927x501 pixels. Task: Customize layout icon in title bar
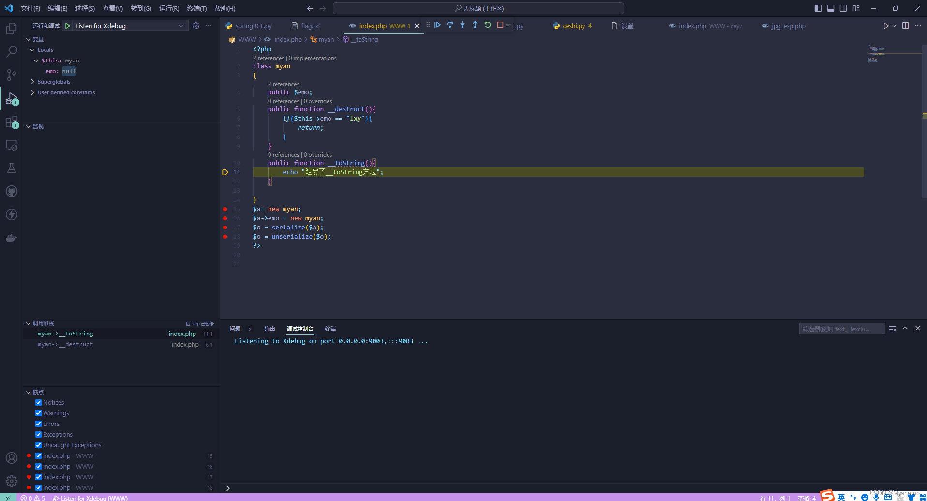point(856,8)
